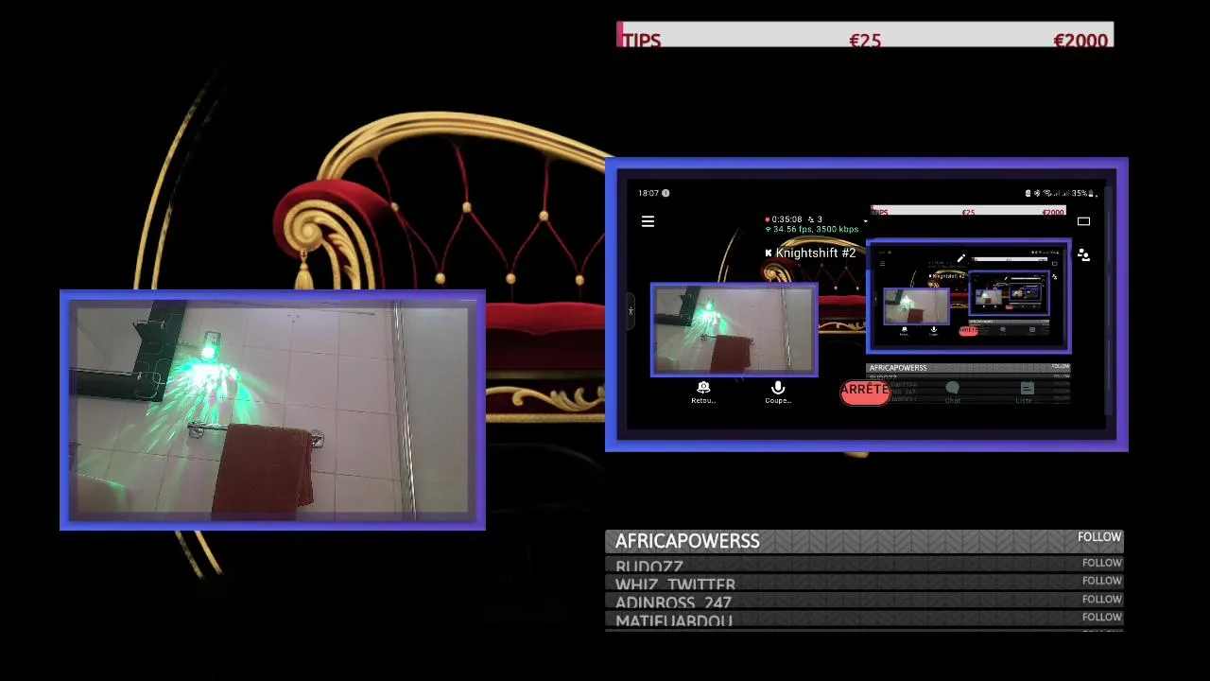
Task: Click the 'TIPS' label on the goal bar
Action: (x=641, y=41)
